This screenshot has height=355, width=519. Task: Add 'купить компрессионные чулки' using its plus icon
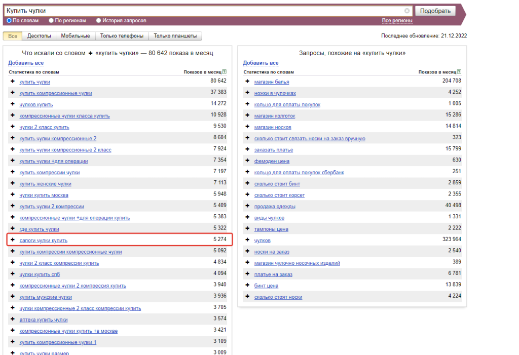13,93
